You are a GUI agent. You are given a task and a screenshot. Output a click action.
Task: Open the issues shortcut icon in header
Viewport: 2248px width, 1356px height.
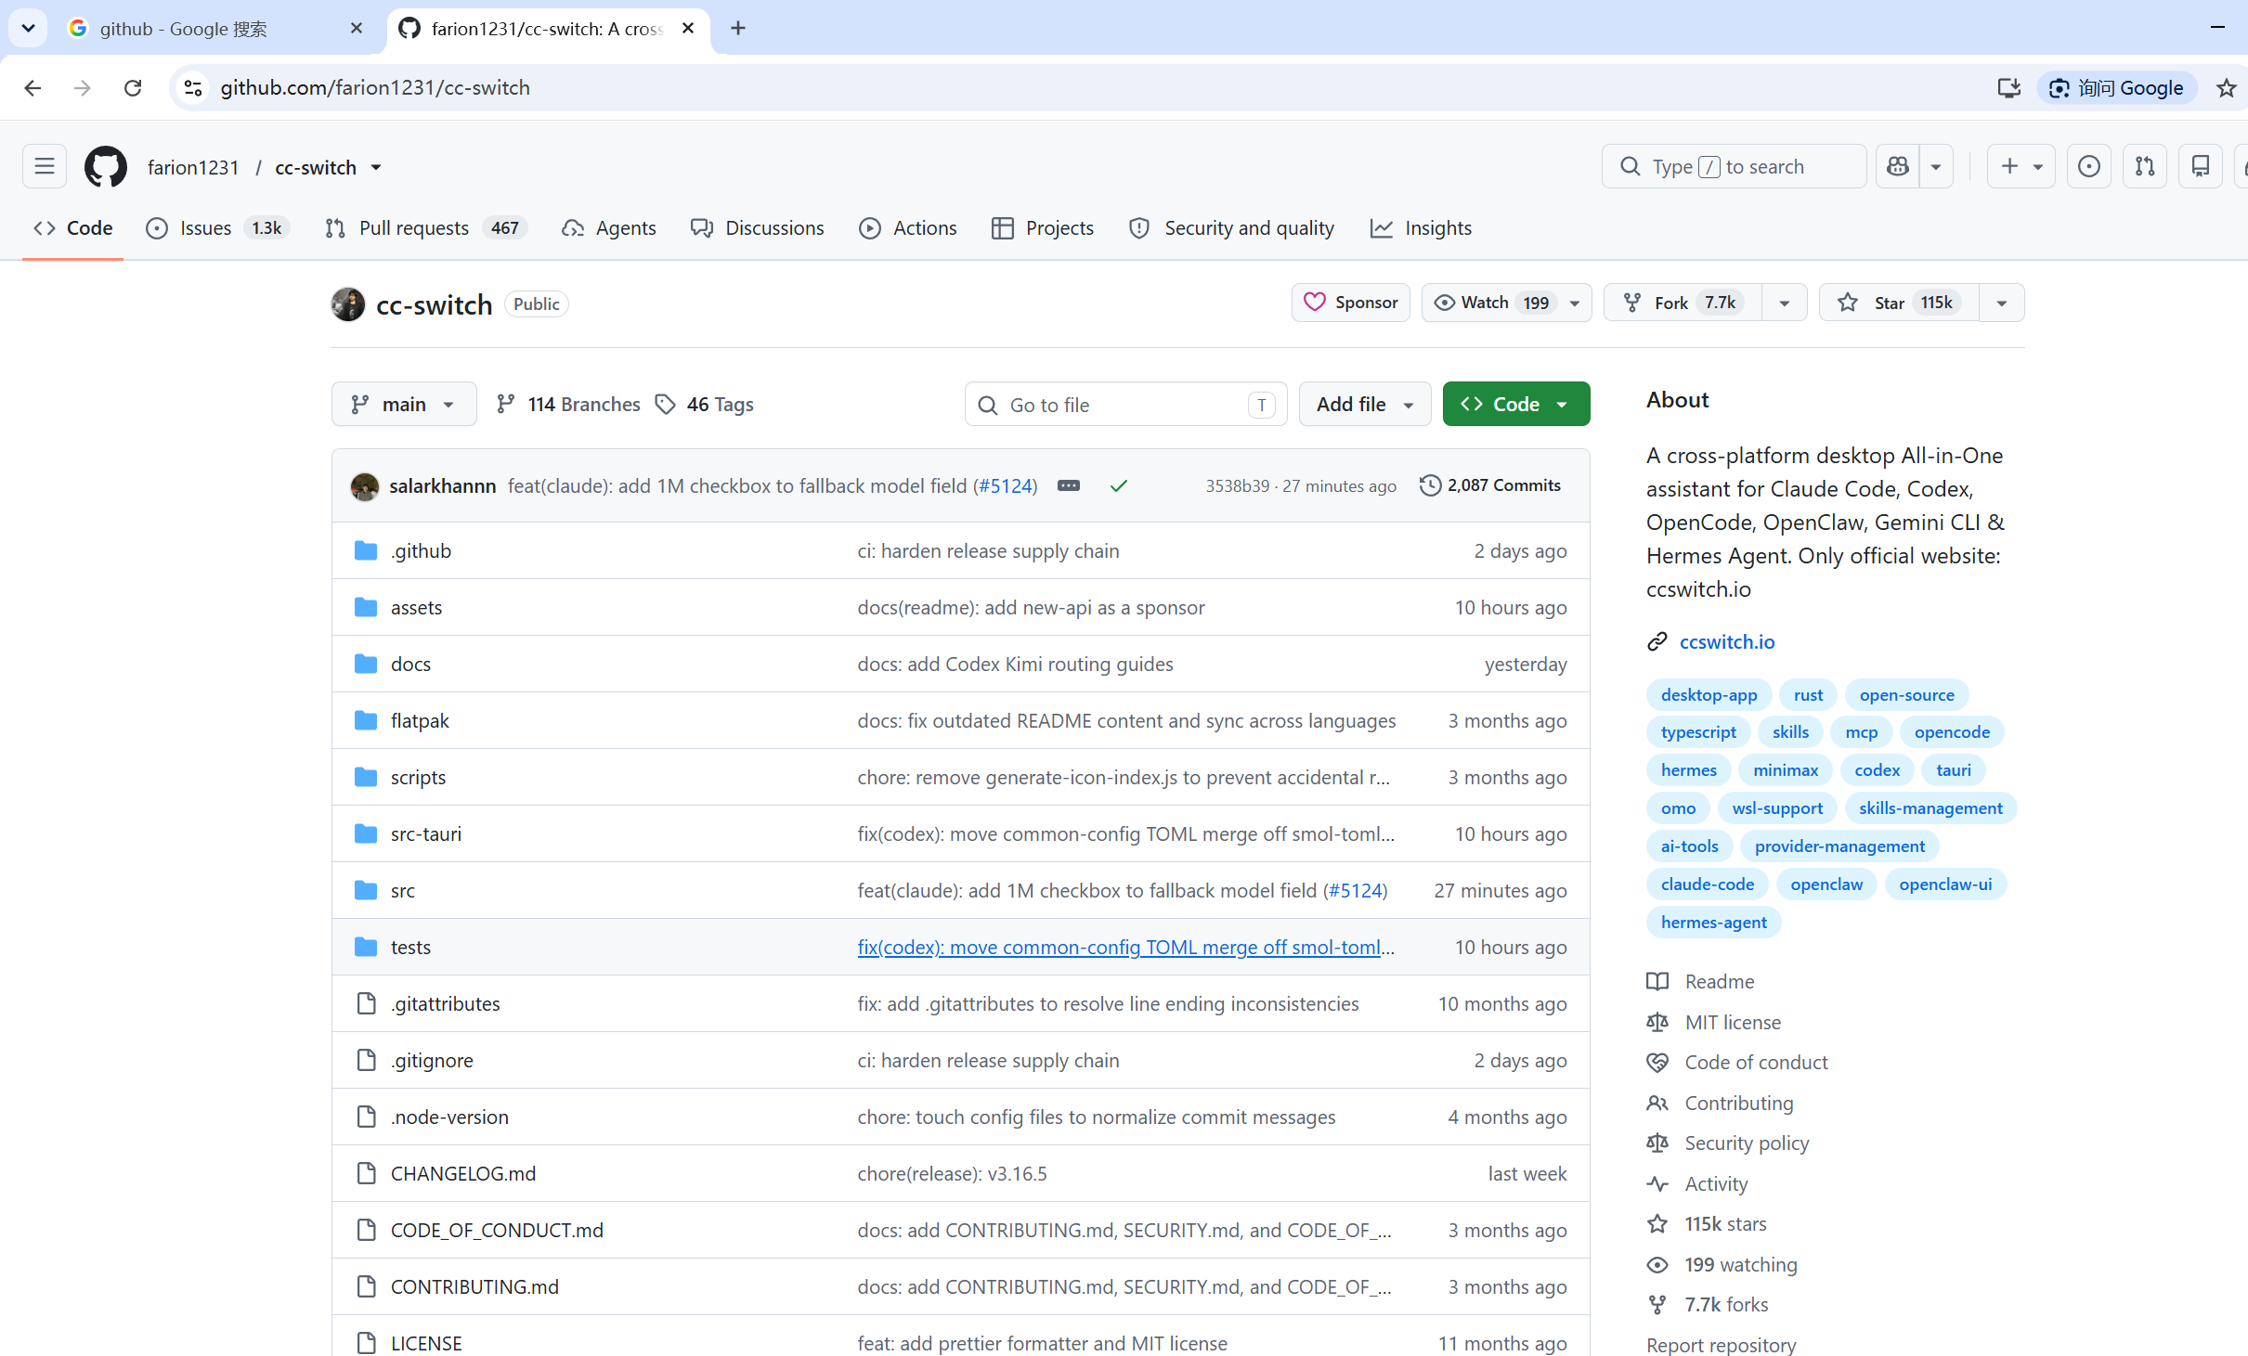click(x=2089, y=167)
